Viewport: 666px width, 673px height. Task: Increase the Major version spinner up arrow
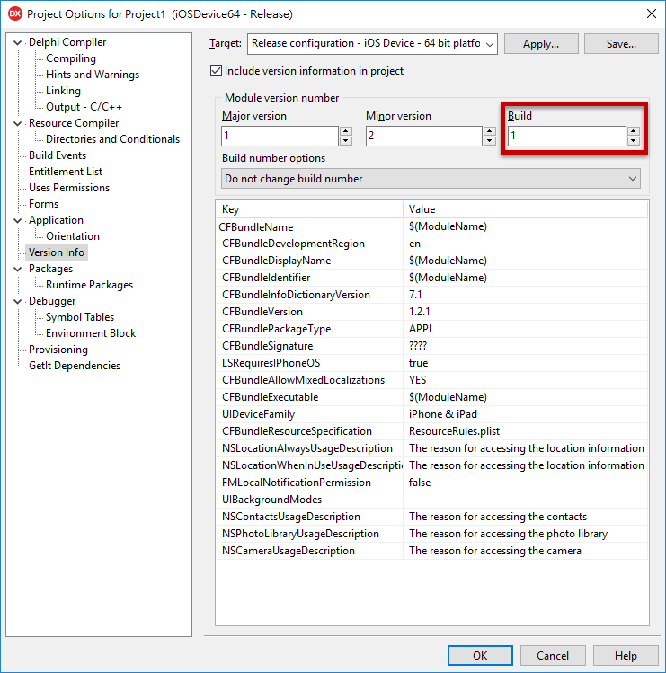tap(346, 131)
